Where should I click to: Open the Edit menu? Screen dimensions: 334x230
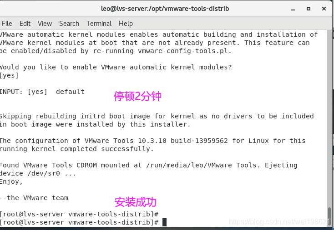pos(25,23)
